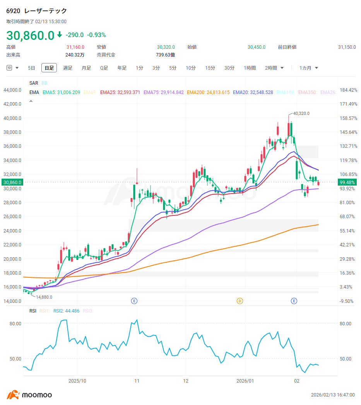Click the previous close value 31,150.0

tap(347, 47)
